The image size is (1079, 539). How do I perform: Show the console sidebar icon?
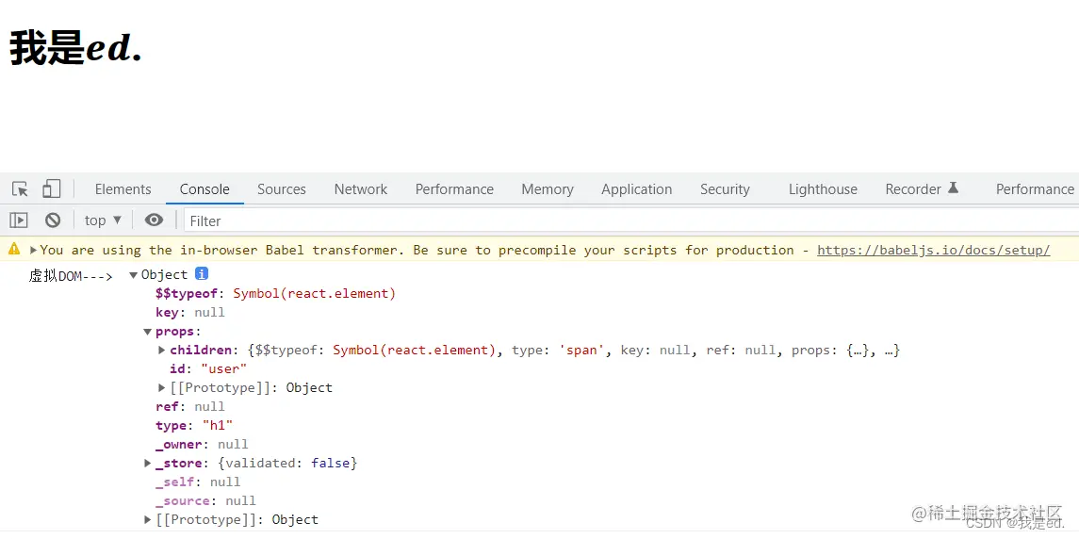(19, 220)
